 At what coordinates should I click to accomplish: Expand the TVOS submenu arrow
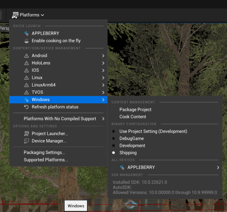[103, 93]
